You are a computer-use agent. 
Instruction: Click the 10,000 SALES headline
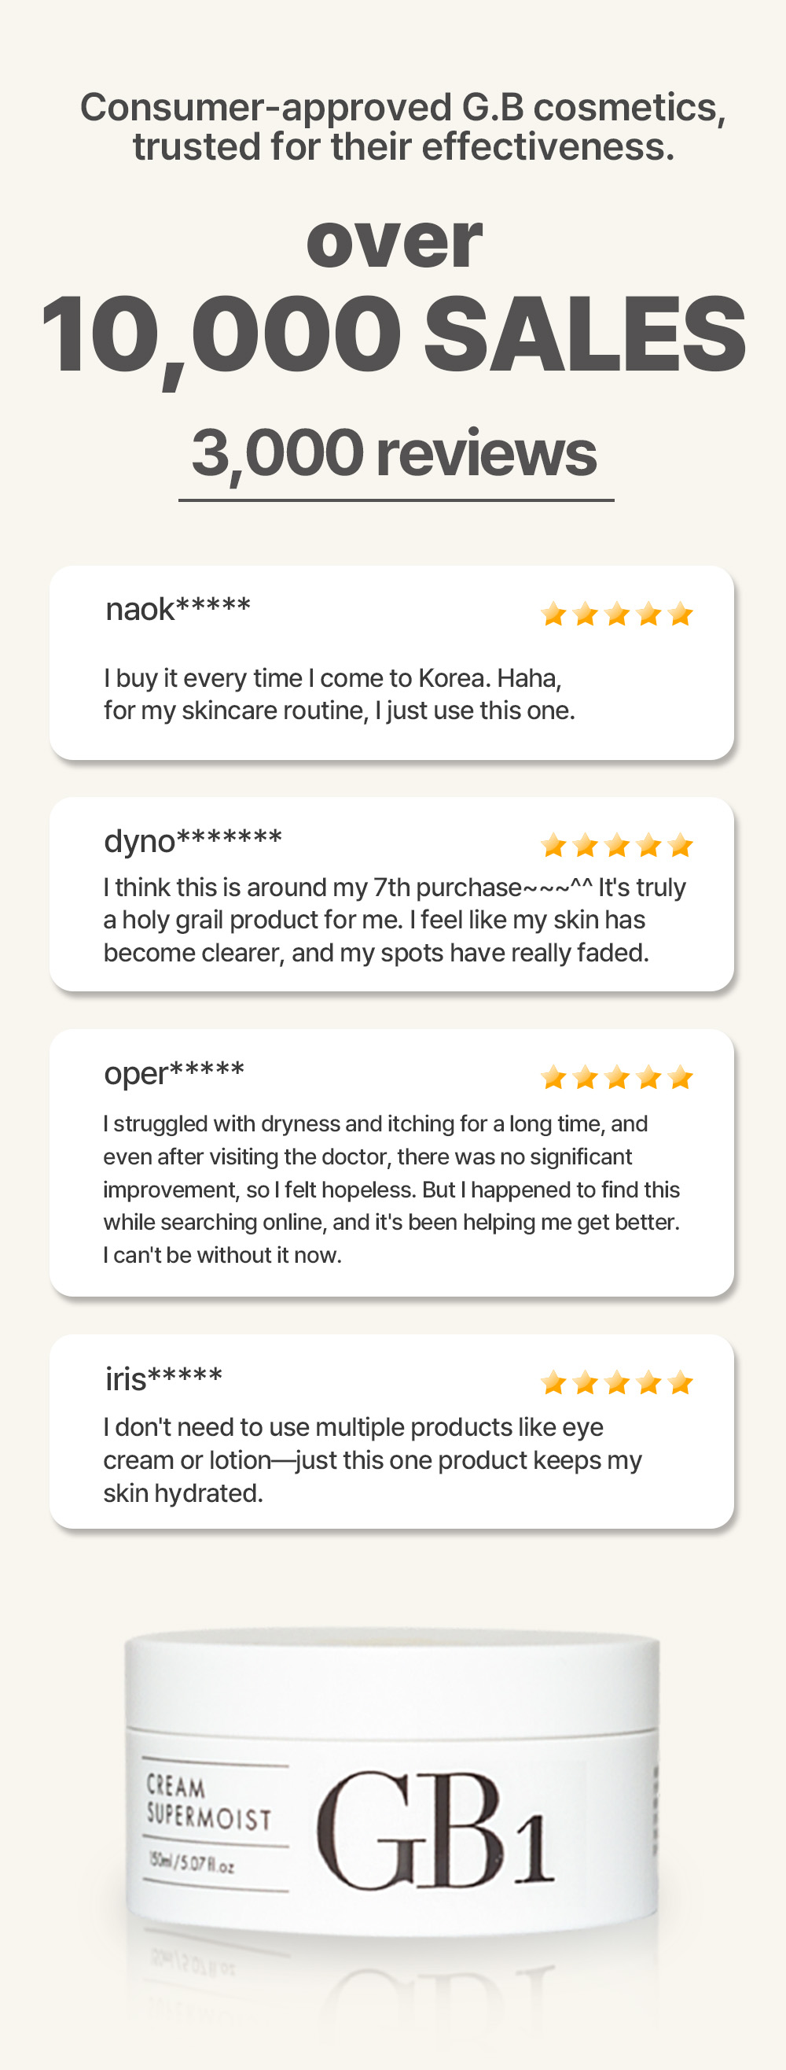pyautogui.click(x=394, y=335)
